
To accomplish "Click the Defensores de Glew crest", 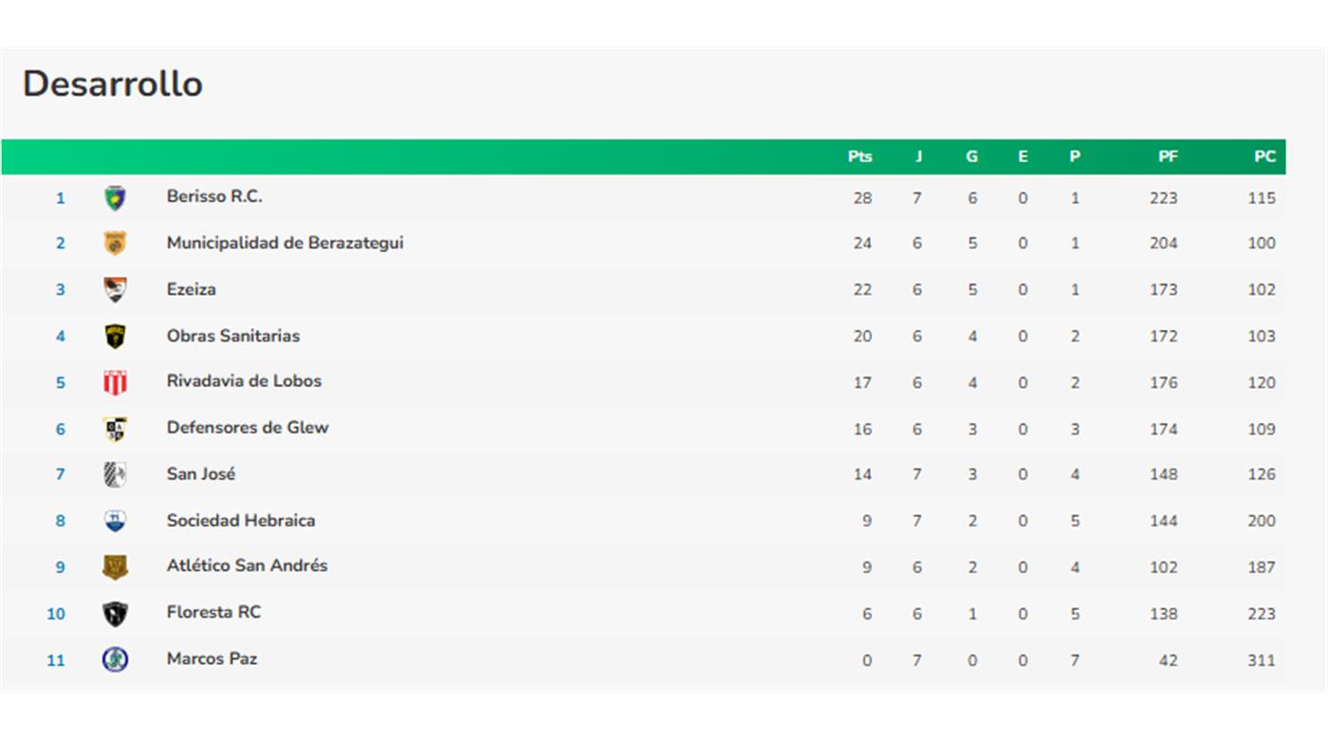I will tap(115, 429).
